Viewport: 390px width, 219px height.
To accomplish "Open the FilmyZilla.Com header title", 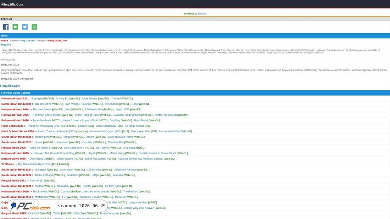I will [12, 5].
